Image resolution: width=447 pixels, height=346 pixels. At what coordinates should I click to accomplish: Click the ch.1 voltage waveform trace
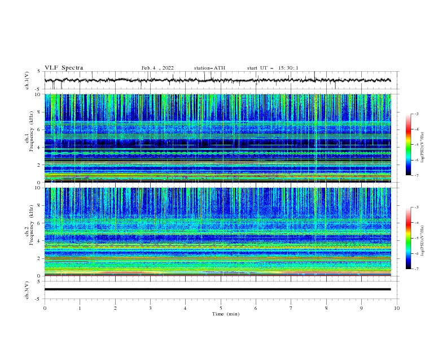point(217,80)
